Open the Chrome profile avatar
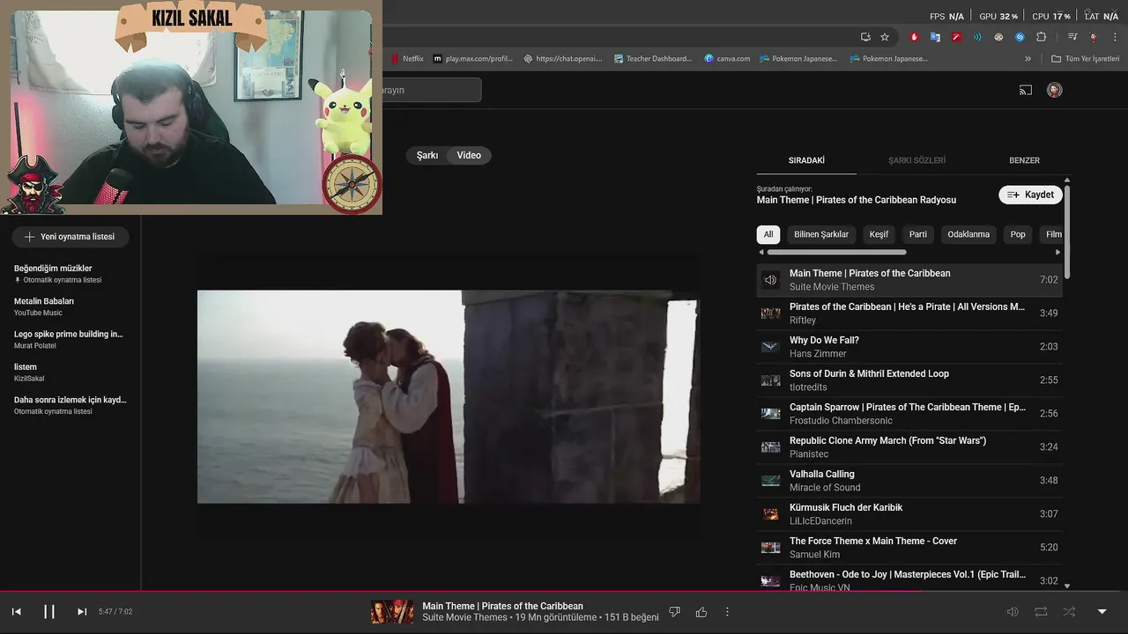Viewport: 1128px width, 634px height. click(1094, 37)
